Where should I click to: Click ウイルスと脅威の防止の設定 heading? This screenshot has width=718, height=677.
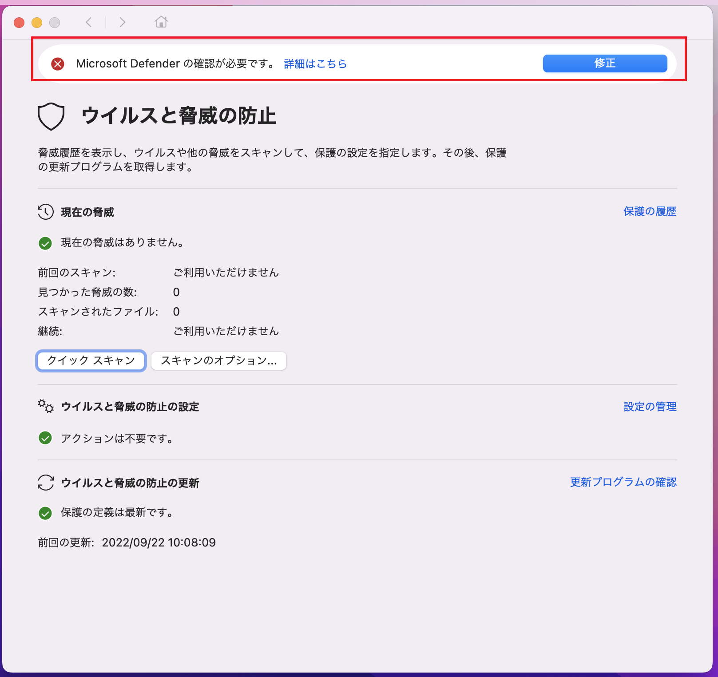pos(130,407)
